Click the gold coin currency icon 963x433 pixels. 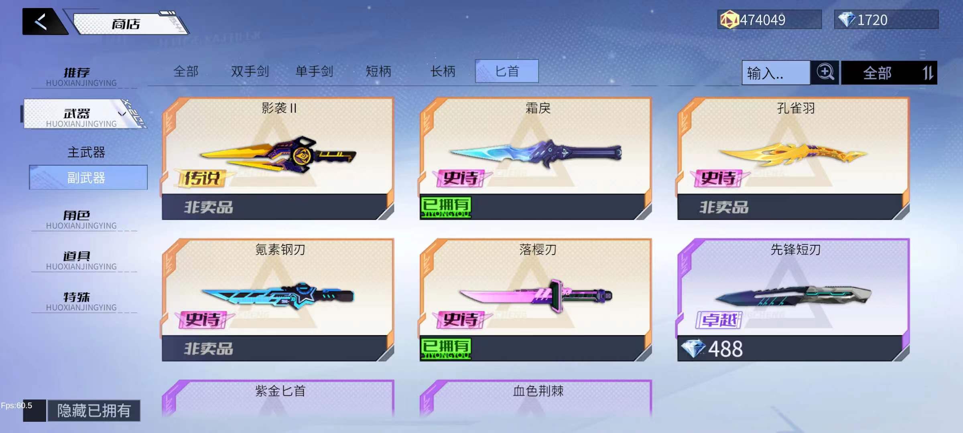(x=729, y=20)
